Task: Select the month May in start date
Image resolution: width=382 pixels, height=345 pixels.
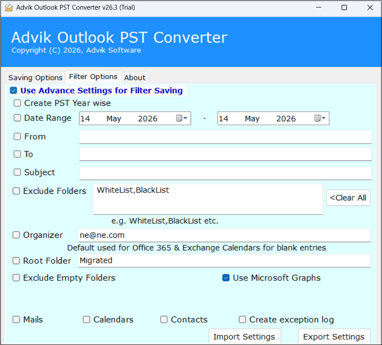Action: (x=114, y=119)
